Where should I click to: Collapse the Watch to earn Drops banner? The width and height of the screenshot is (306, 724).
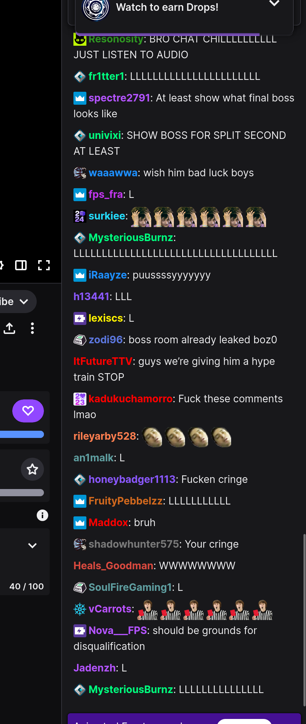click(x=274, y=4)
